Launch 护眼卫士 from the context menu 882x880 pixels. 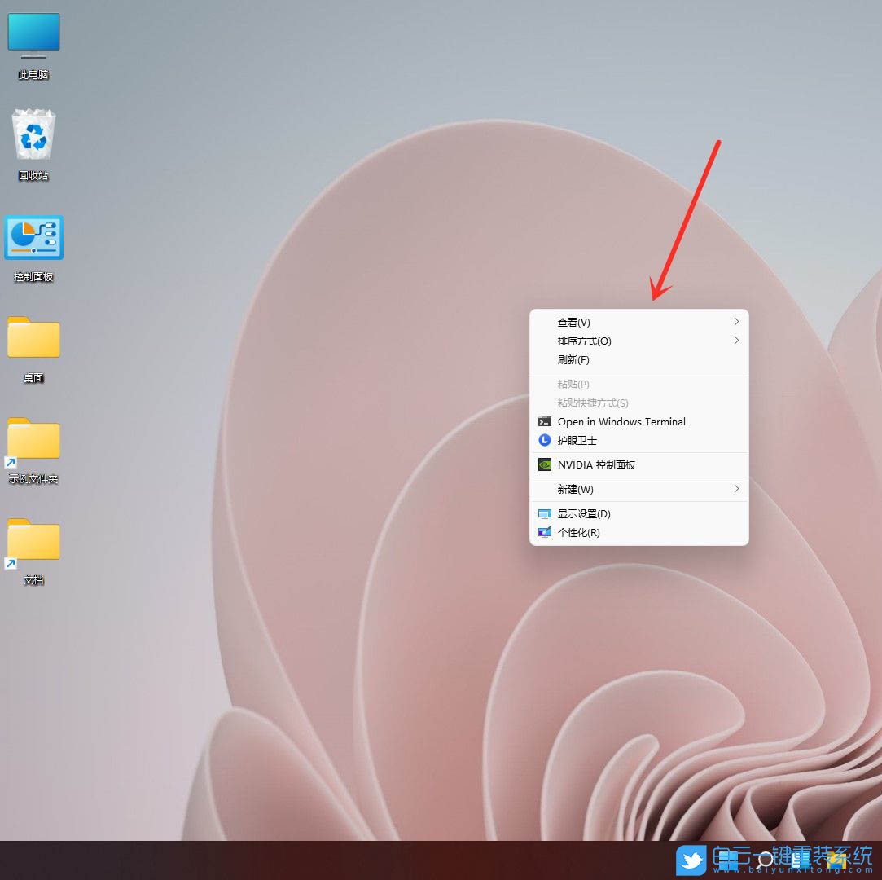(x=577, y=441)
